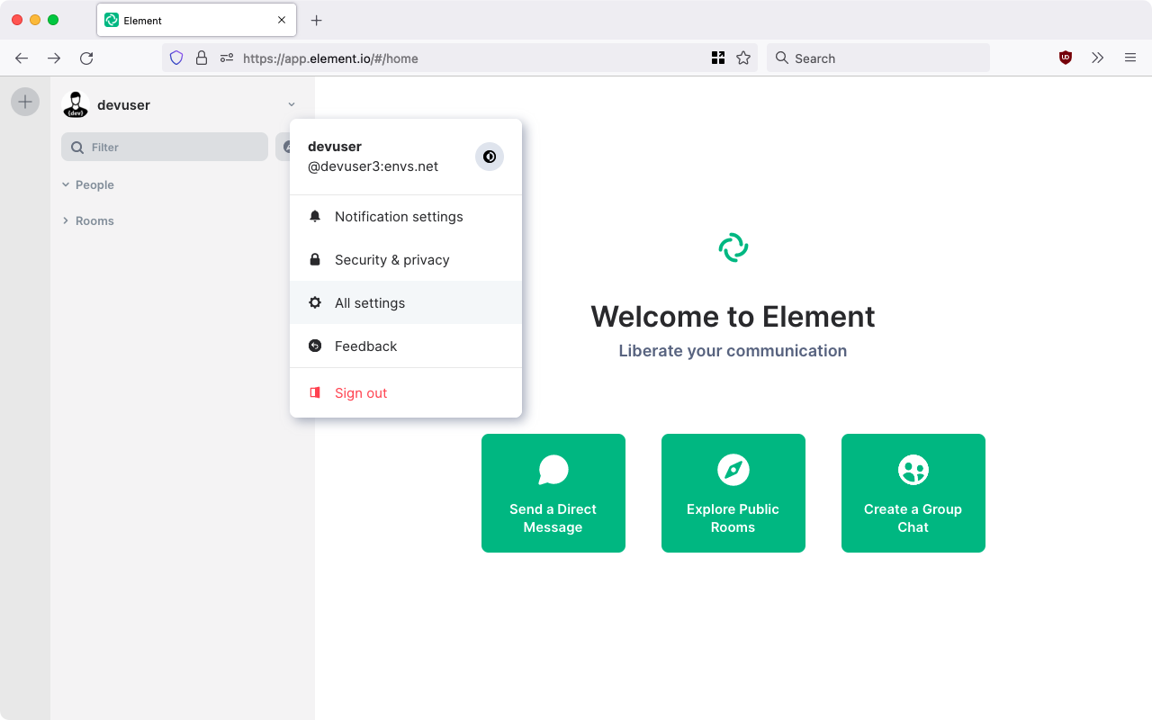Viewport: 1152px width, 720px height.
Task: Click the @devuser3:envs.net user ID text
Action: pyautogui.click(x=373, y=166)
